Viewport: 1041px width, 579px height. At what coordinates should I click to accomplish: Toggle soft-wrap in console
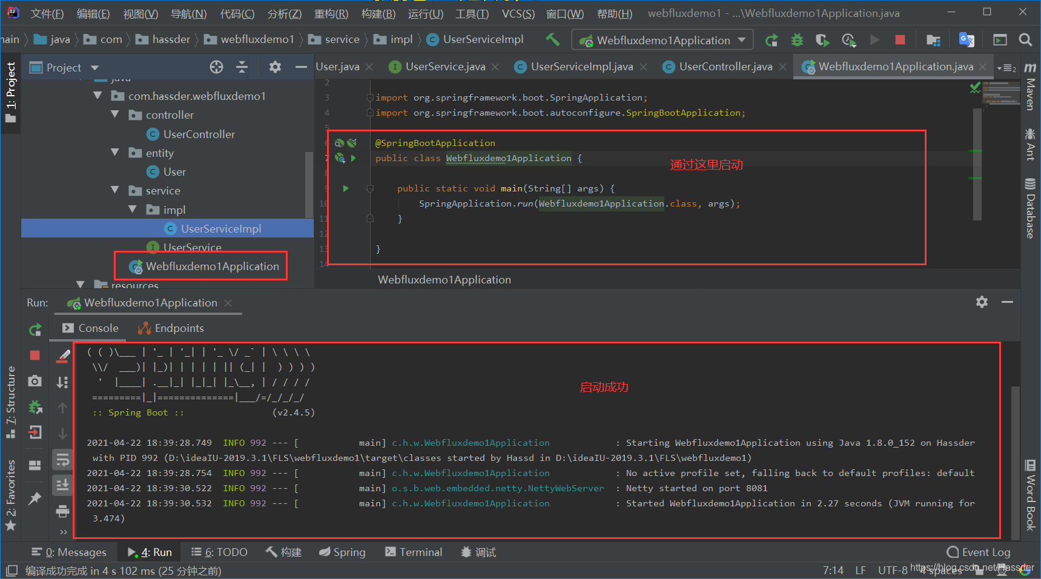(62, 460)
